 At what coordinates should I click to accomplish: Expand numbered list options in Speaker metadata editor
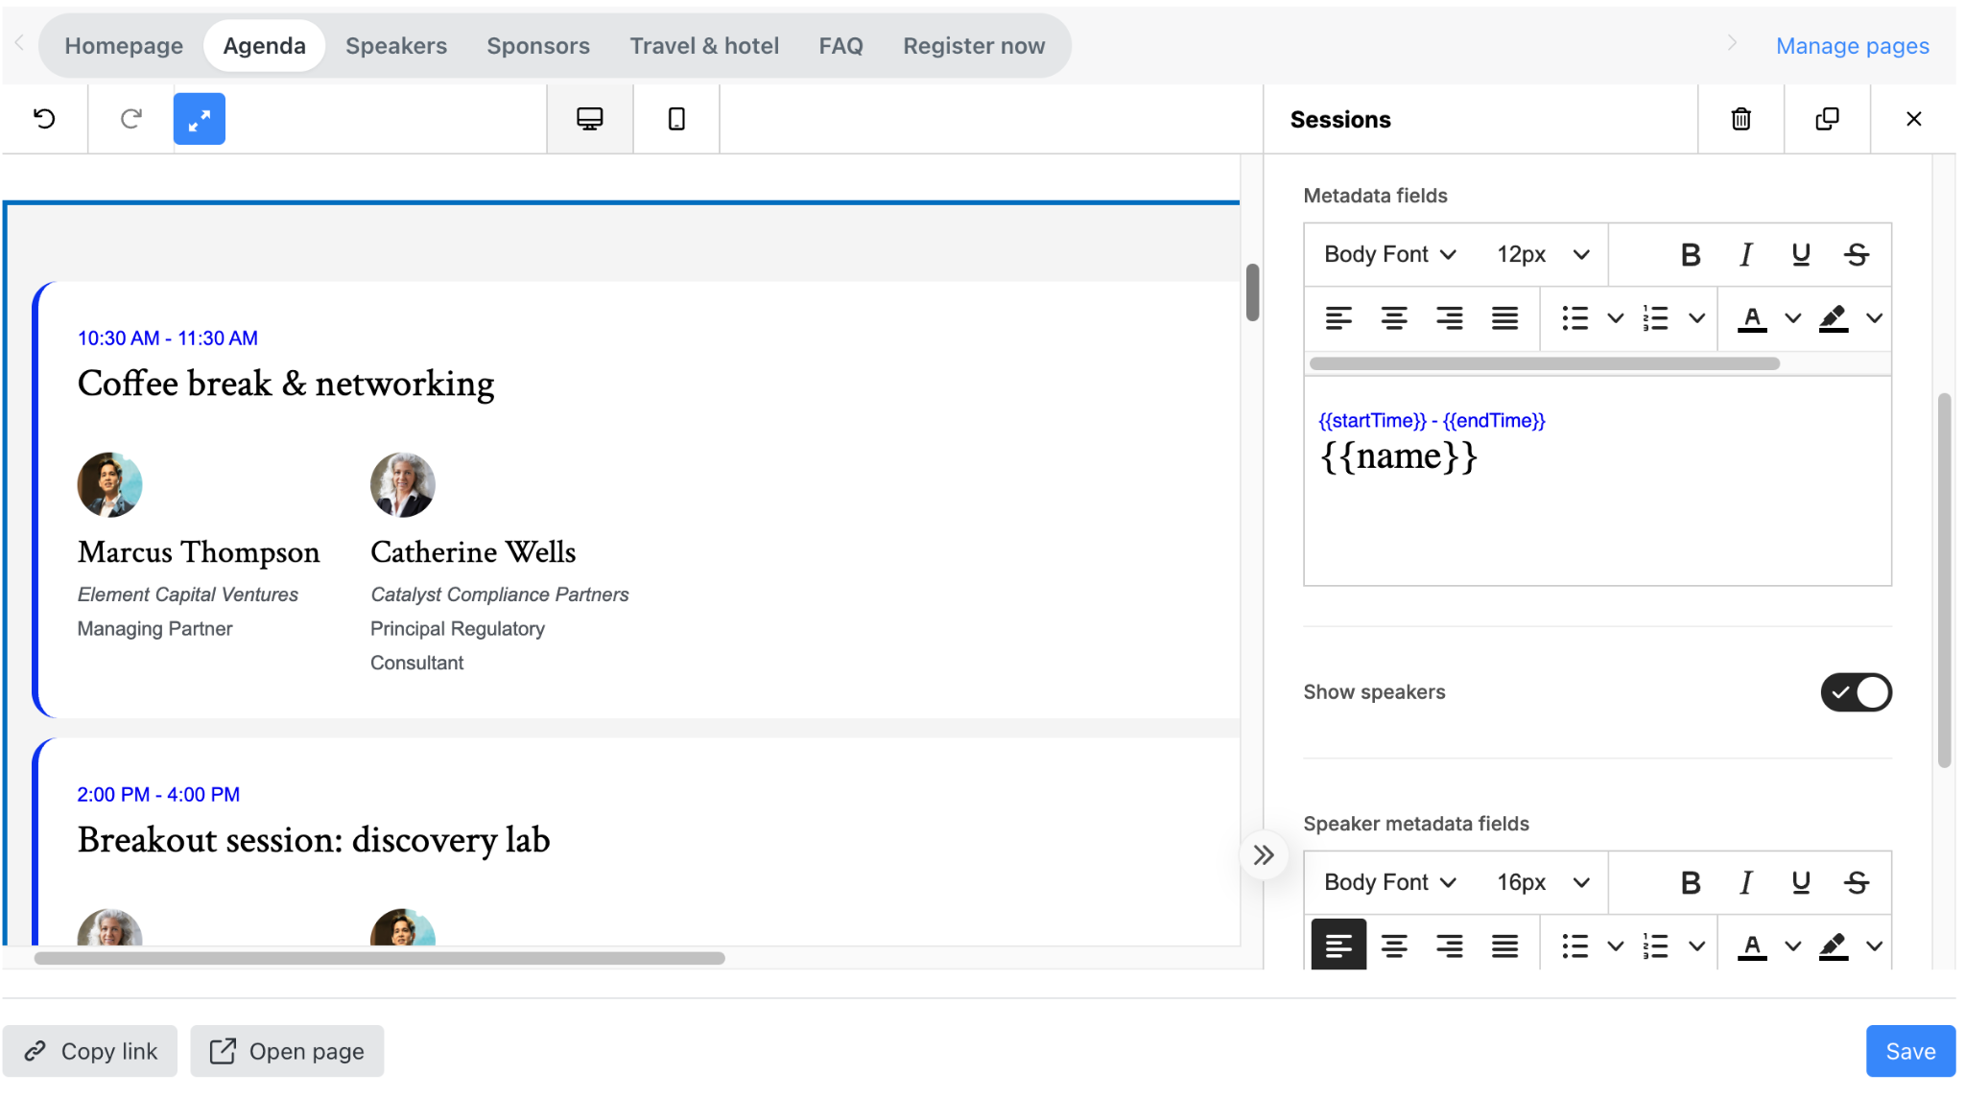coord(1697,946)
